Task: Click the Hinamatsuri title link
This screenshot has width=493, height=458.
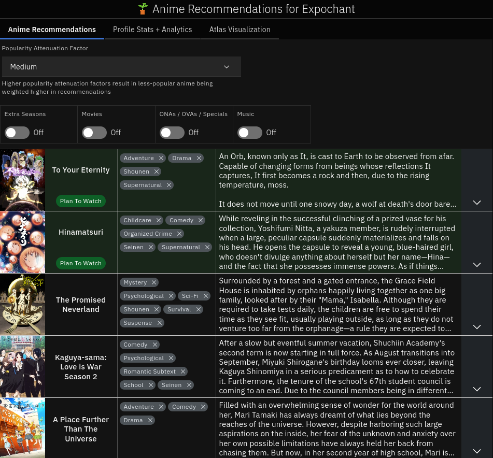Action: [81, 232]
